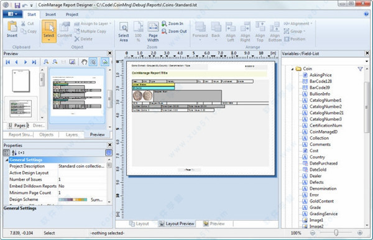
Task: Go to the first preview page
Action: (x=8, y=62)
